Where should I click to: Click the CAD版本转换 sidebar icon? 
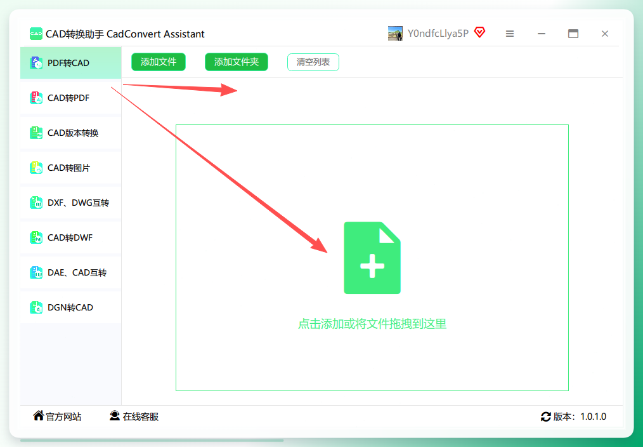click(x=36, y=133)
